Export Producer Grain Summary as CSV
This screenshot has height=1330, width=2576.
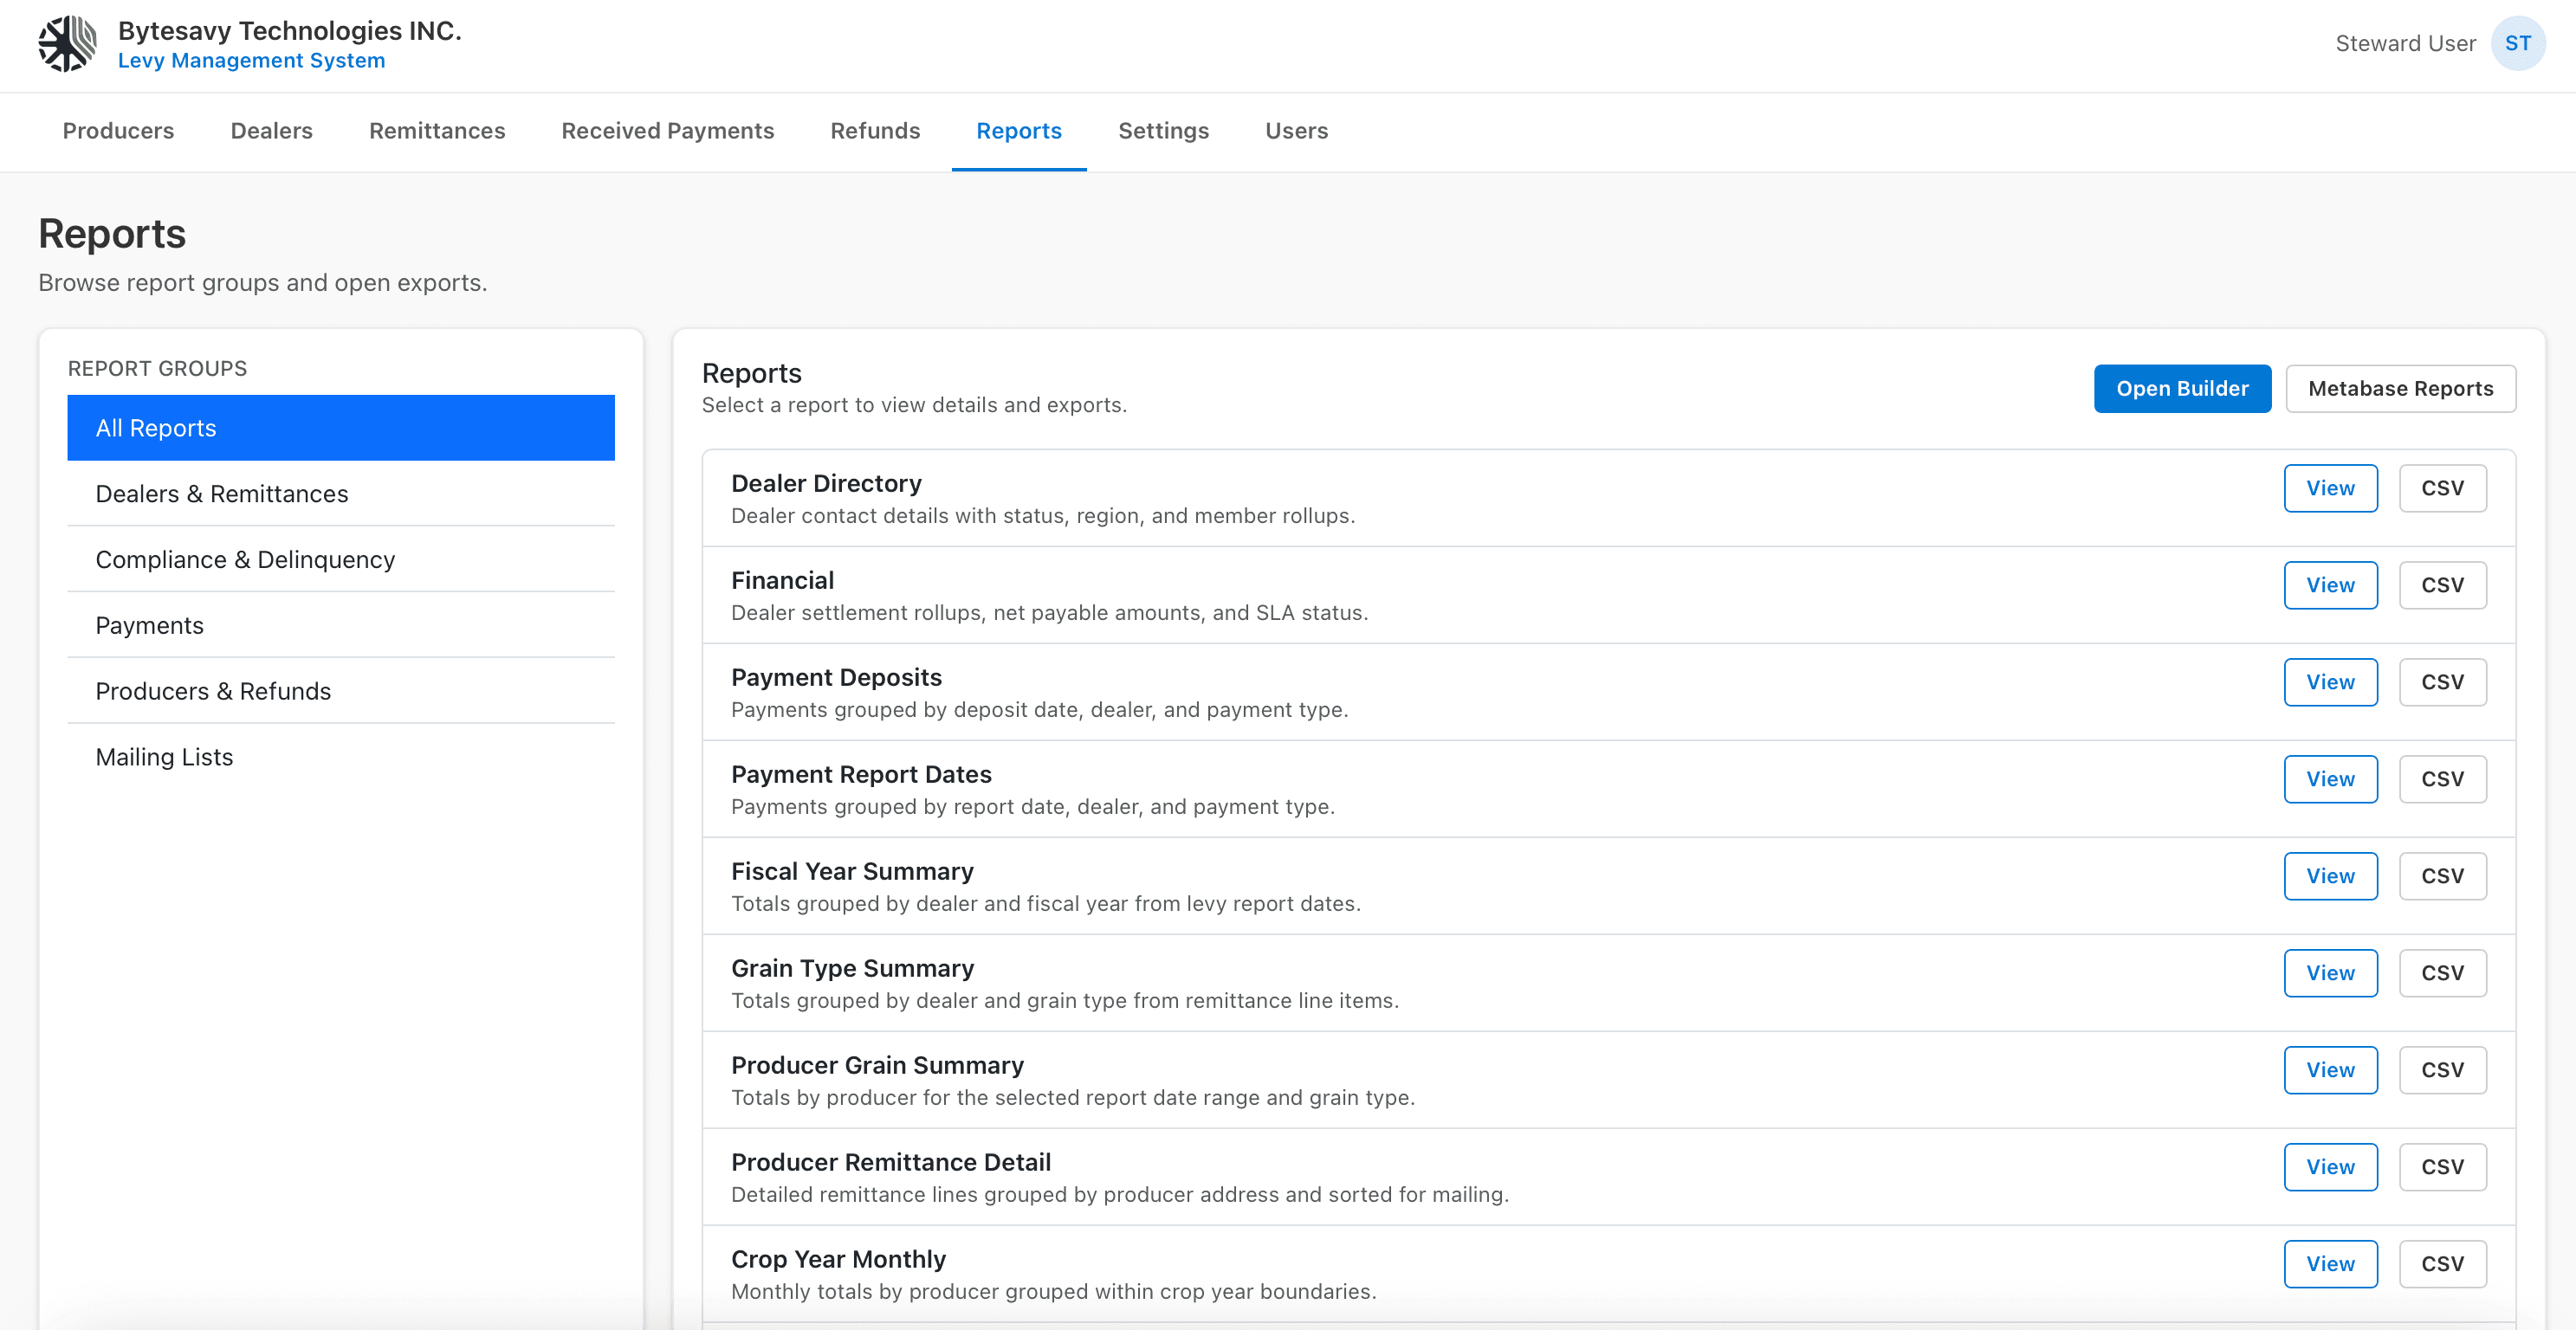tap(2442, 1070)
